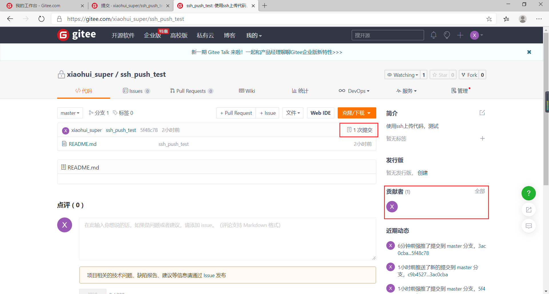Click the + Pull Request button
549x294 pixels.
pos(236,113)
